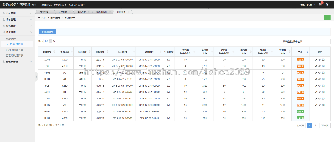Click the rightmost action icon for HH05
Screen dimensions: 334x142
(x=323, y=105)
